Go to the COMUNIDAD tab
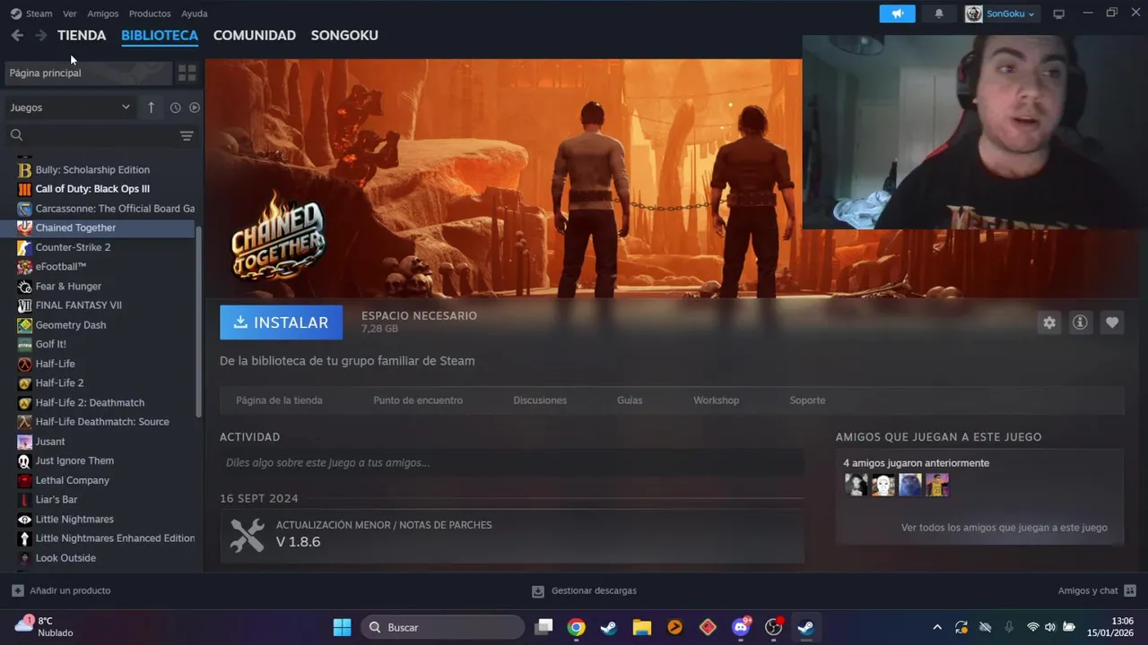 click(x=255, y=35)
